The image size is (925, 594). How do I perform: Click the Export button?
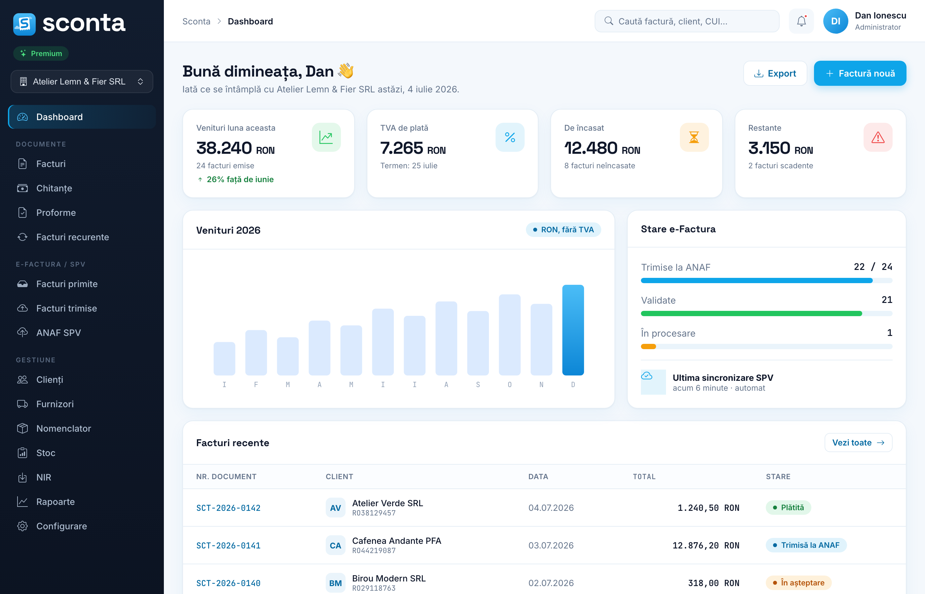775,73
